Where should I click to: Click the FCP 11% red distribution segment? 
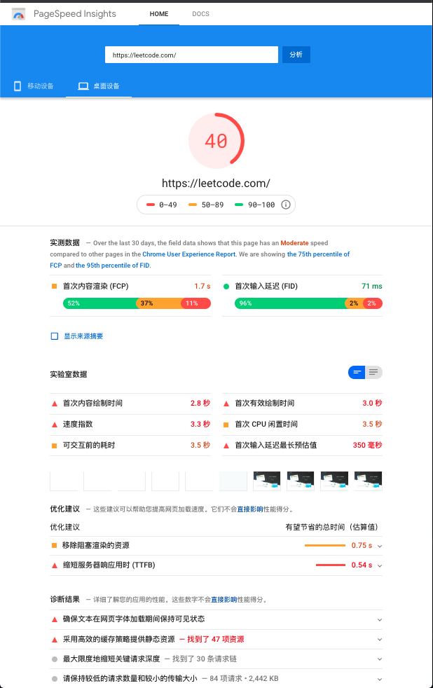click(x=196, y=303)
